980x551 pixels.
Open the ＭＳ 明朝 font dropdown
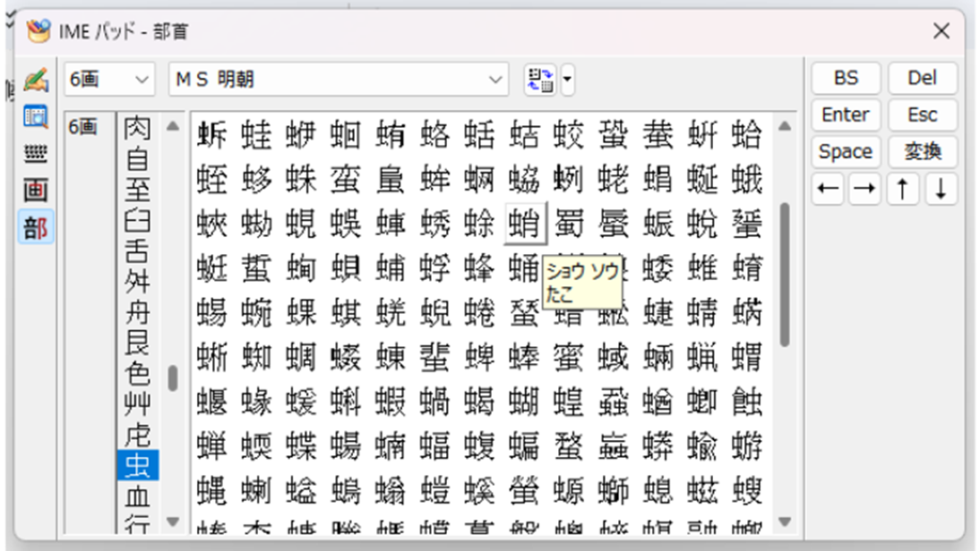pyautogui.click(x=339, y=80)
